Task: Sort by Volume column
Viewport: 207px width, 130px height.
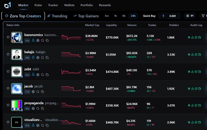Action: 132,25
